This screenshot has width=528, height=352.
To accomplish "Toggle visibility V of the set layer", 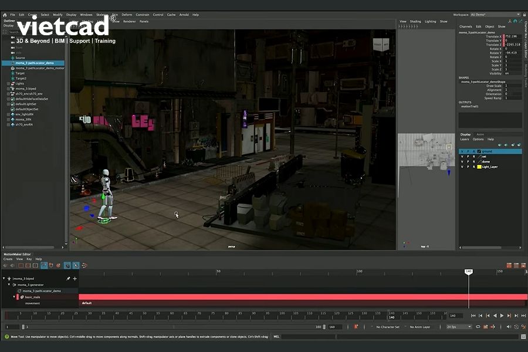I will (462, 157).
